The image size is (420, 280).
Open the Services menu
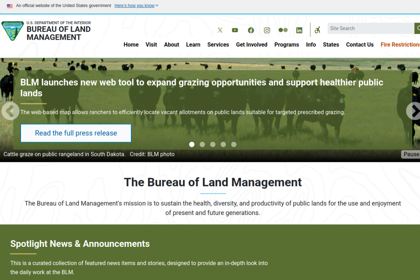[218, 45]
